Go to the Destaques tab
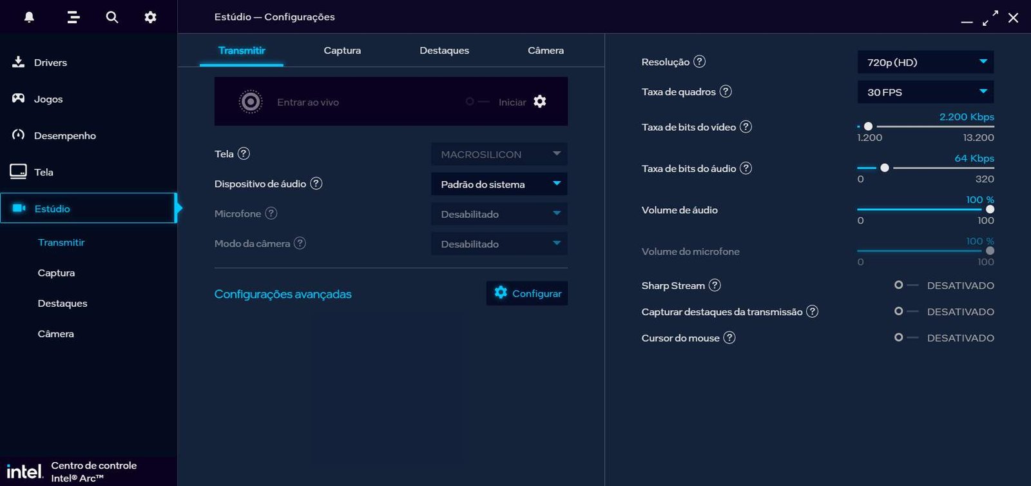The height and width of the screenshot is (486, 1031). (x=444, y=50)
